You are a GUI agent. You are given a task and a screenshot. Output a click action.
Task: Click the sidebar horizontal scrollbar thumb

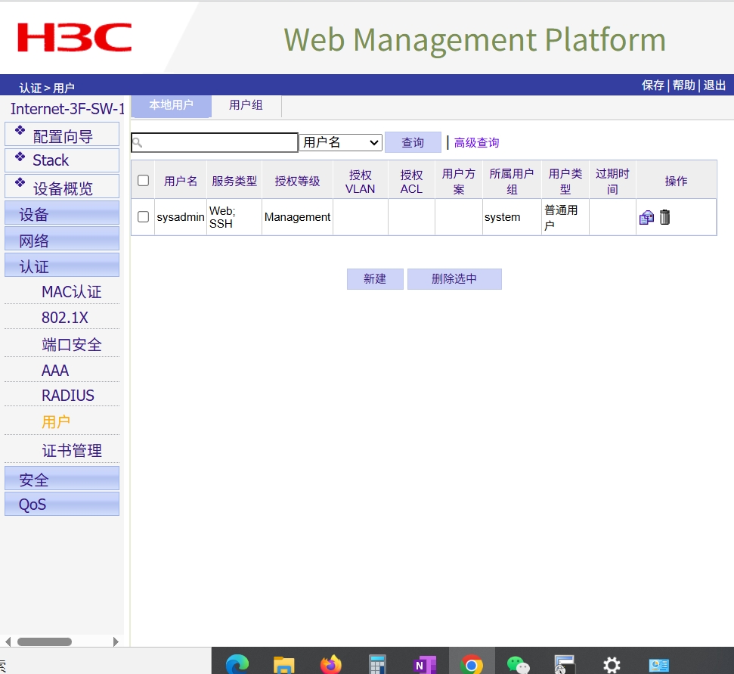click(x=44, y=641)
